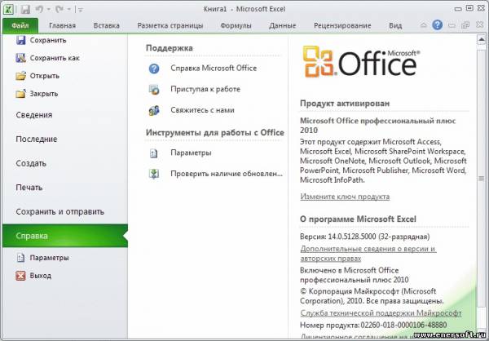Viewport: 489px width, 341px height.
Task: Click Справка Microsoft Office help icon
Action: pyautogui.click(x=154, y=69)
